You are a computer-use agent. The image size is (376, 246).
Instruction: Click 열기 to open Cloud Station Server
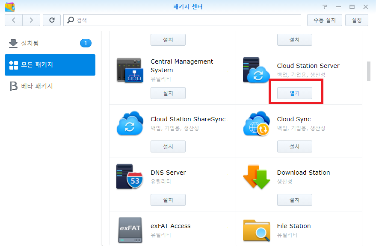click(295, 93)
